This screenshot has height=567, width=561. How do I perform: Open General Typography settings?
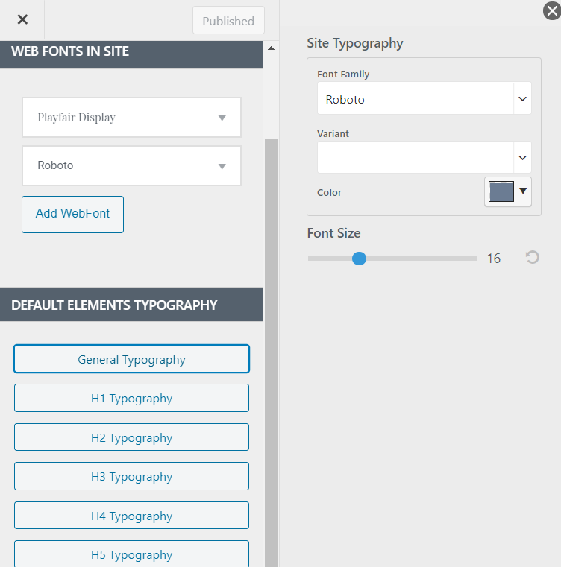coord(131,359)
